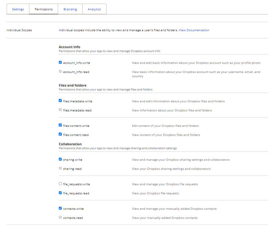
Task: Disable the files.content.write permission checkbox
Action: [x=60, y=125]
